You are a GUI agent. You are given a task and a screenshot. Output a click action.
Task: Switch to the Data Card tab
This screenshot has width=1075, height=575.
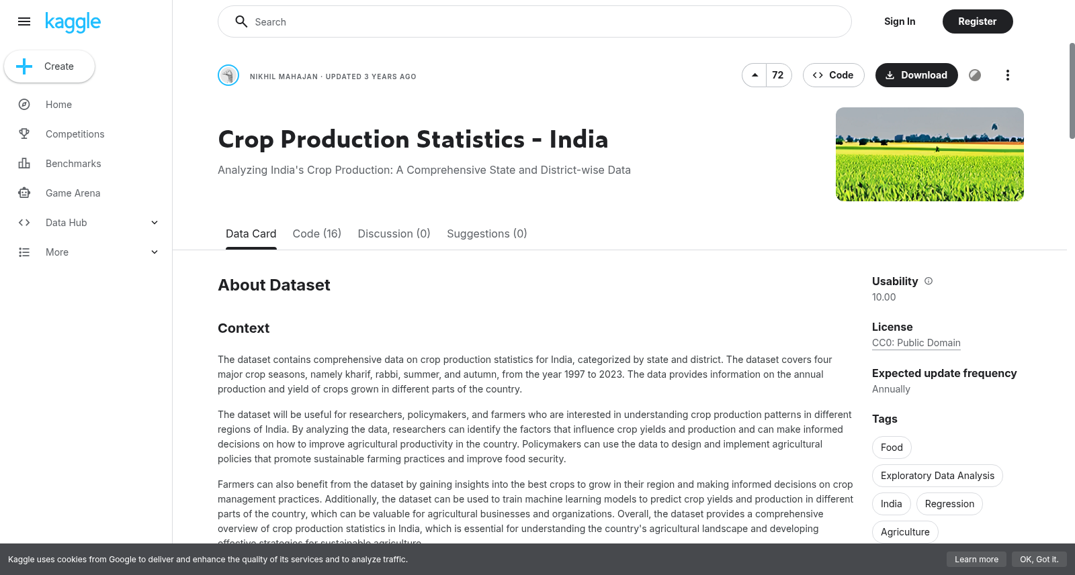(x=251, y=234)
